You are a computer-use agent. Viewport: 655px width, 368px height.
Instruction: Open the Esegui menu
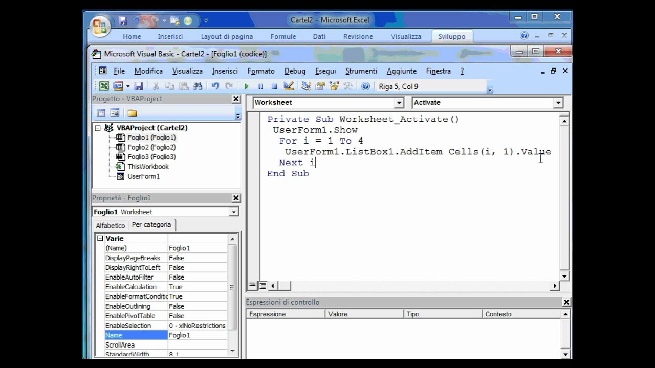[325, 71]
